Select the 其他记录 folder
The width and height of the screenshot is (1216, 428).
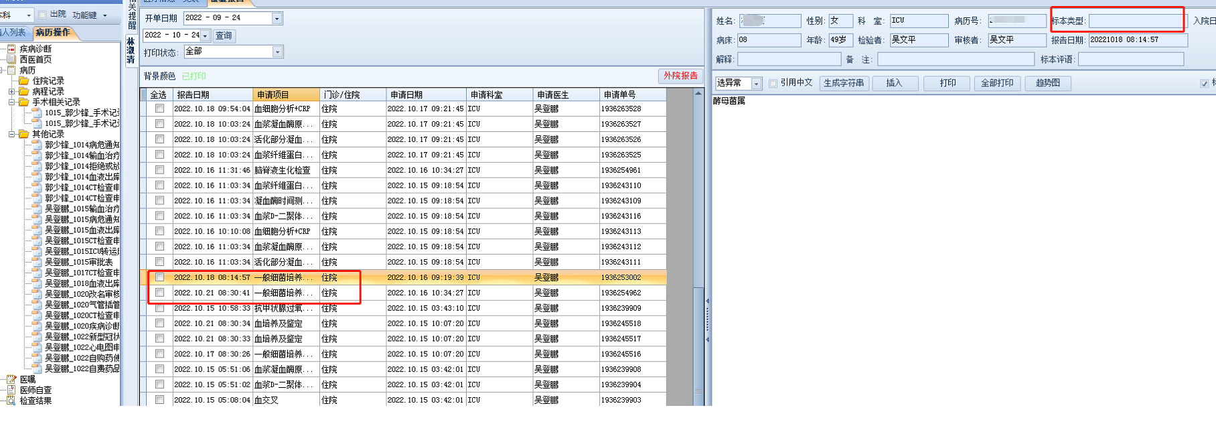point(48,135)
